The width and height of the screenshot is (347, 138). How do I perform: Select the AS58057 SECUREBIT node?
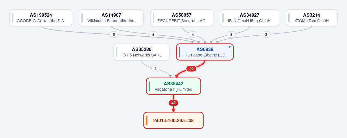(x=182, y=18)
